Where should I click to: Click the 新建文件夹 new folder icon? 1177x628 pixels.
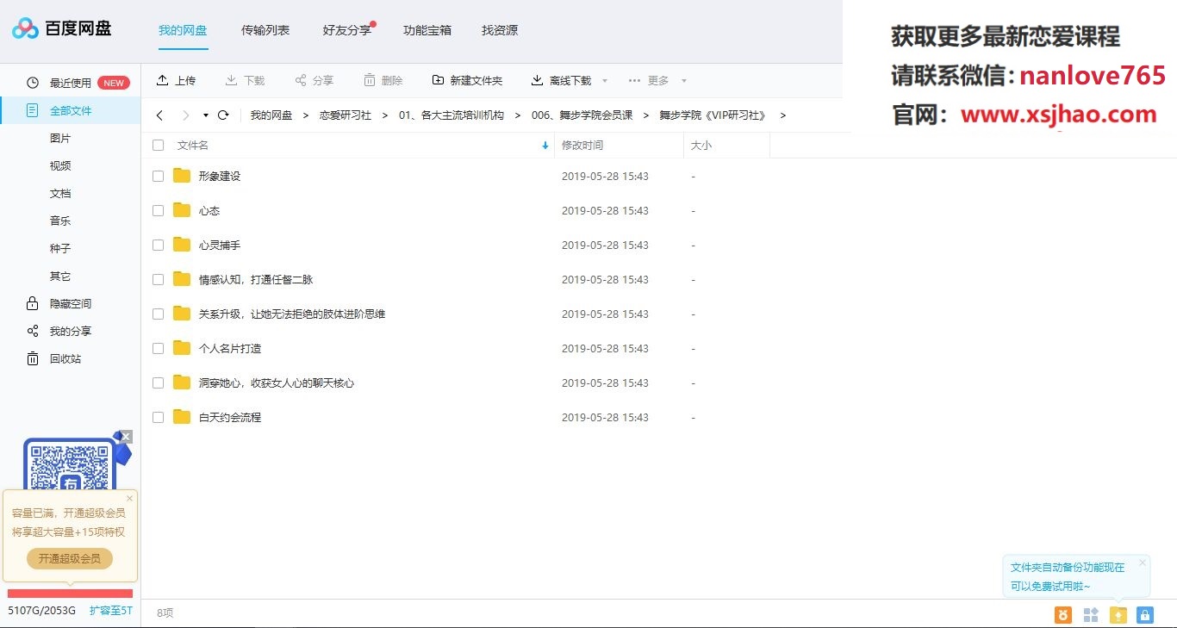point(438,80)
